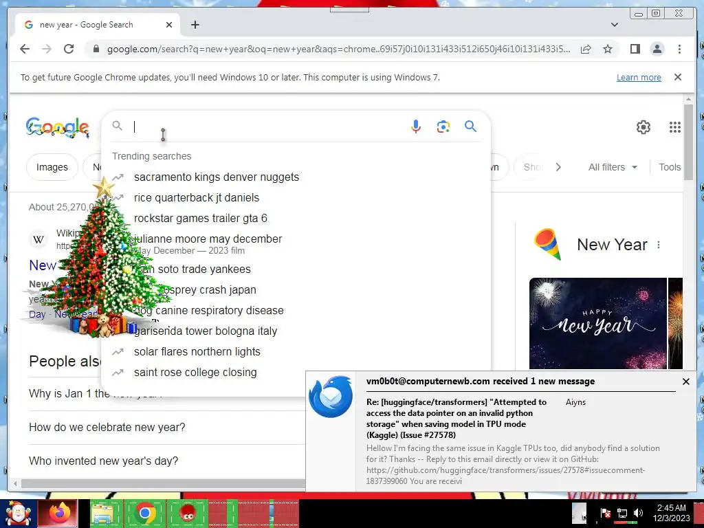704x528 pixels.
Task: Start voice search with microphone
Action: click(416, 126)
